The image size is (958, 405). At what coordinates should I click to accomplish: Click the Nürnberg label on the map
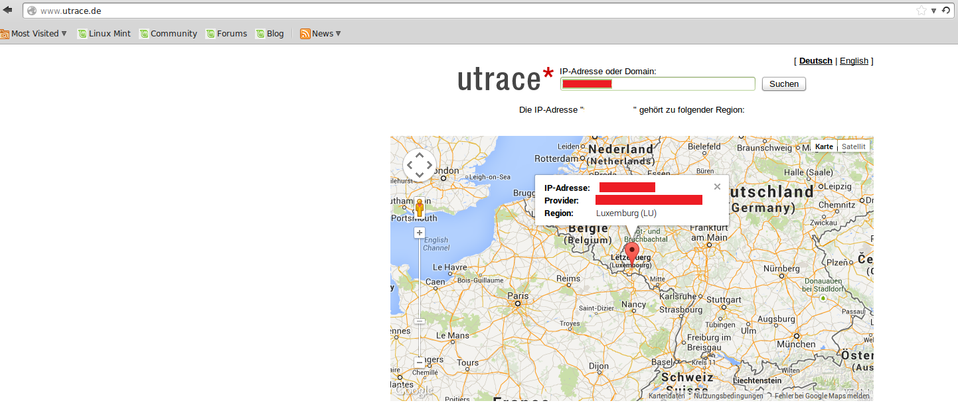781,268
